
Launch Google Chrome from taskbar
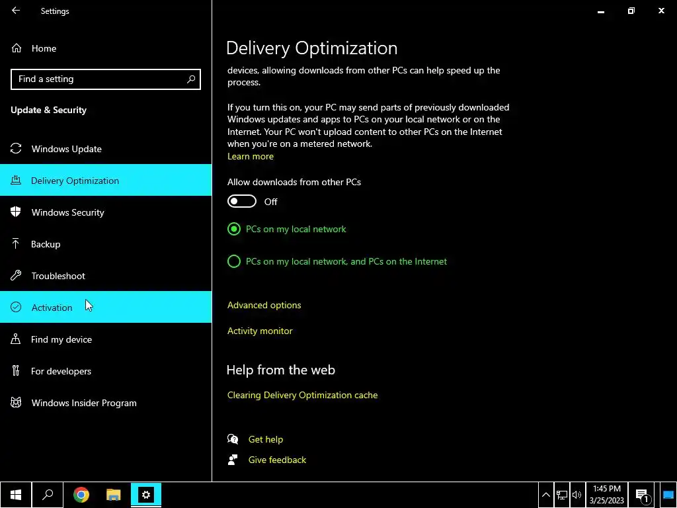click(x=81, y=495)
